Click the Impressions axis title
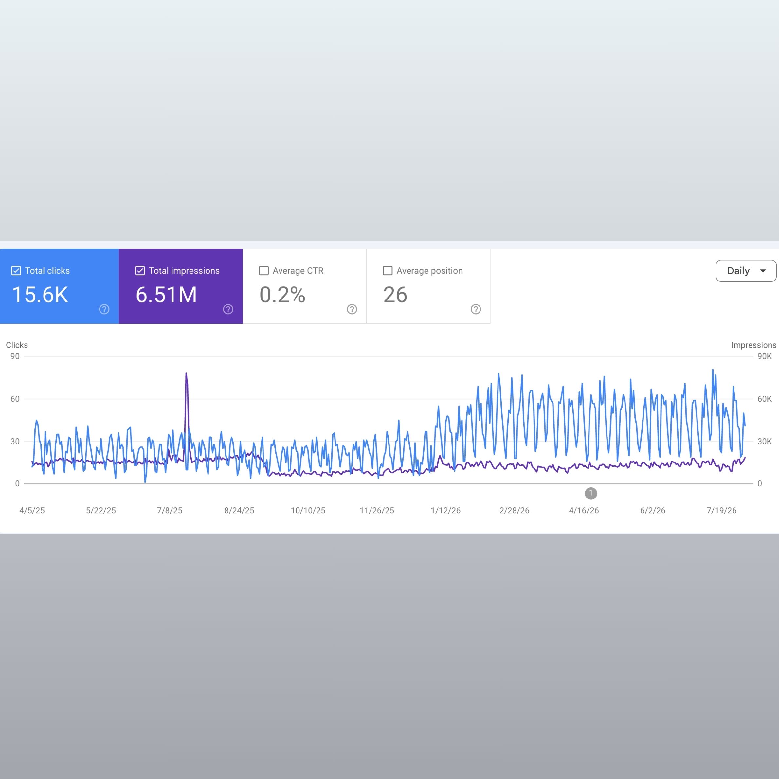Viewport: 779px width, 779px height. (753, 345)
